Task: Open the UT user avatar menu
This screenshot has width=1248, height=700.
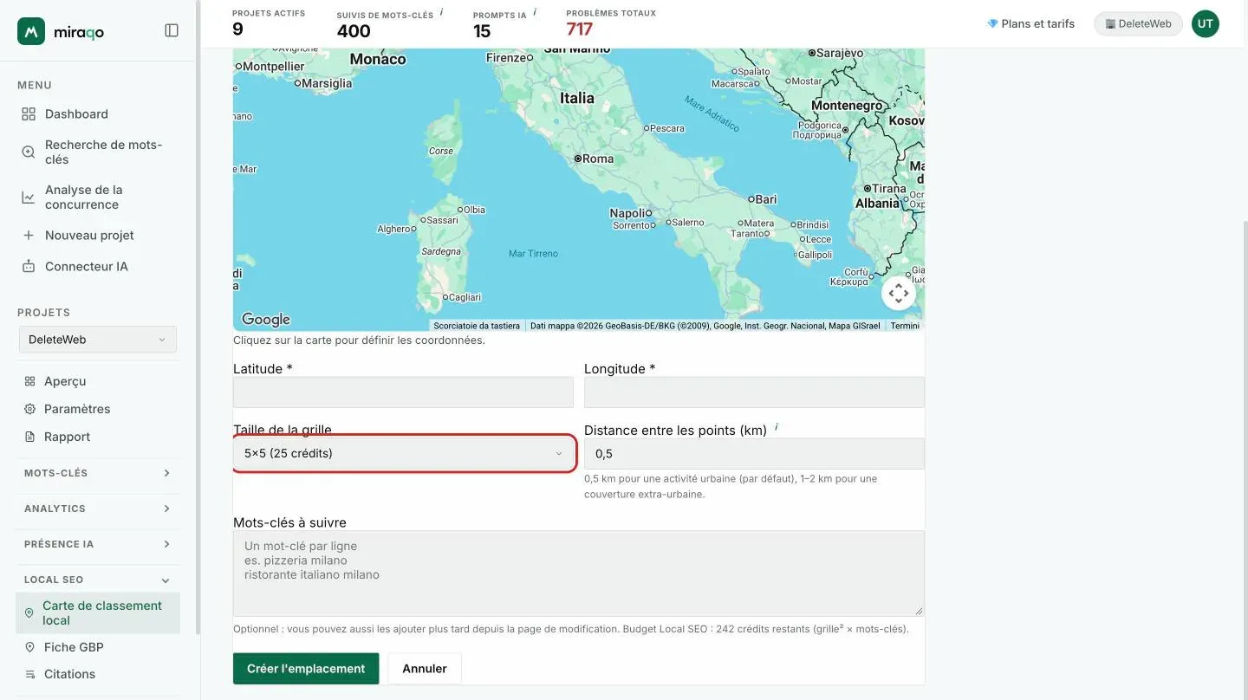Action: pos(1205,23)
